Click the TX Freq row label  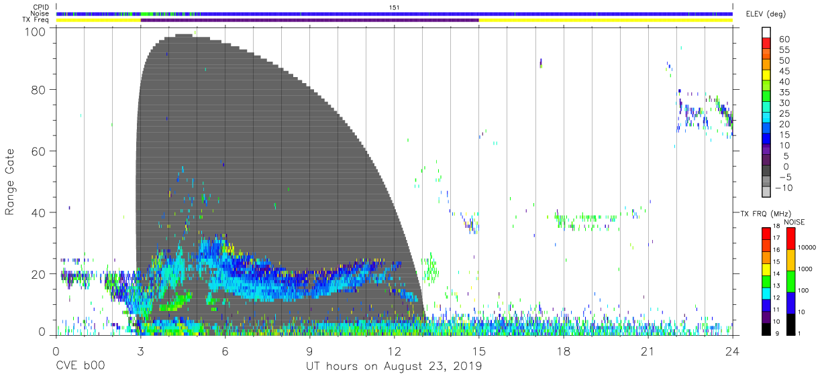pyautogui.click(x=37, y=20)
